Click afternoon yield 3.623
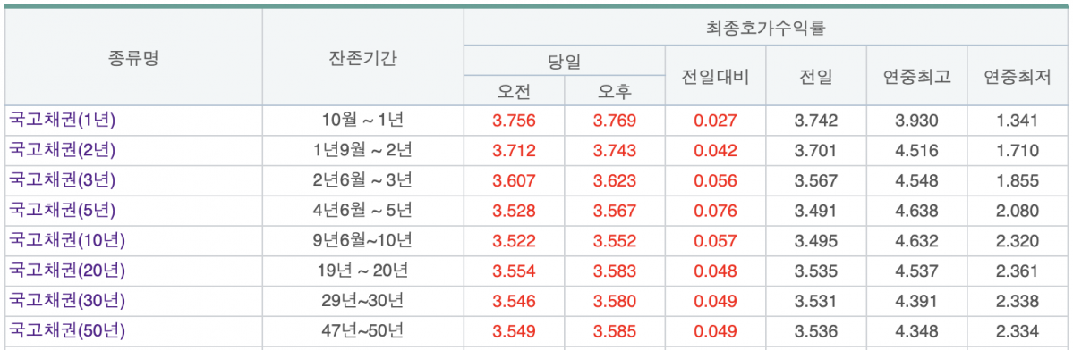1073x350 pixels. pos(615,180)
